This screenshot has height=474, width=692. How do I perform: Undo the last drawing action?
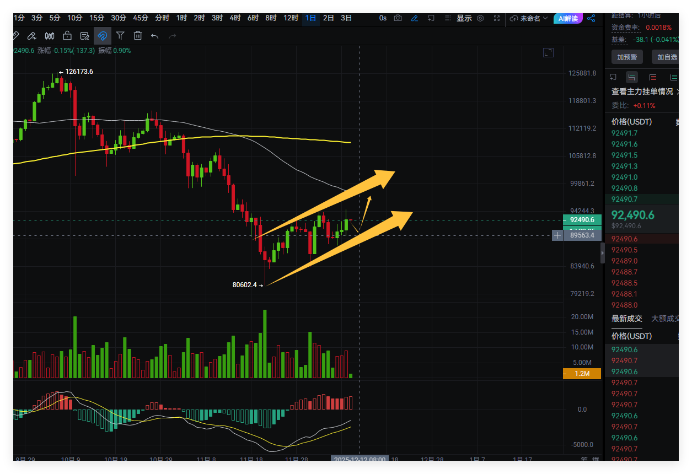[155, 36]
